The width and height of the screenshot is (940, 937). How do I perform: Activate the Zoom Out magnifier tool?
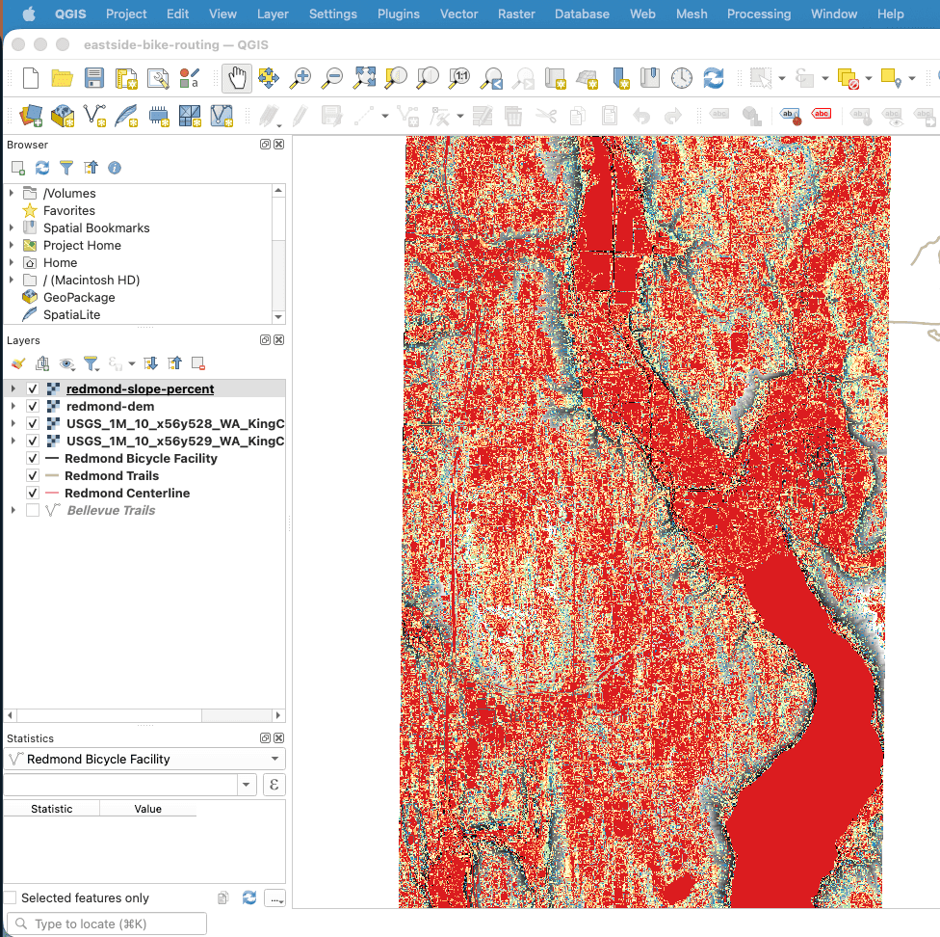tap(332, 78)
